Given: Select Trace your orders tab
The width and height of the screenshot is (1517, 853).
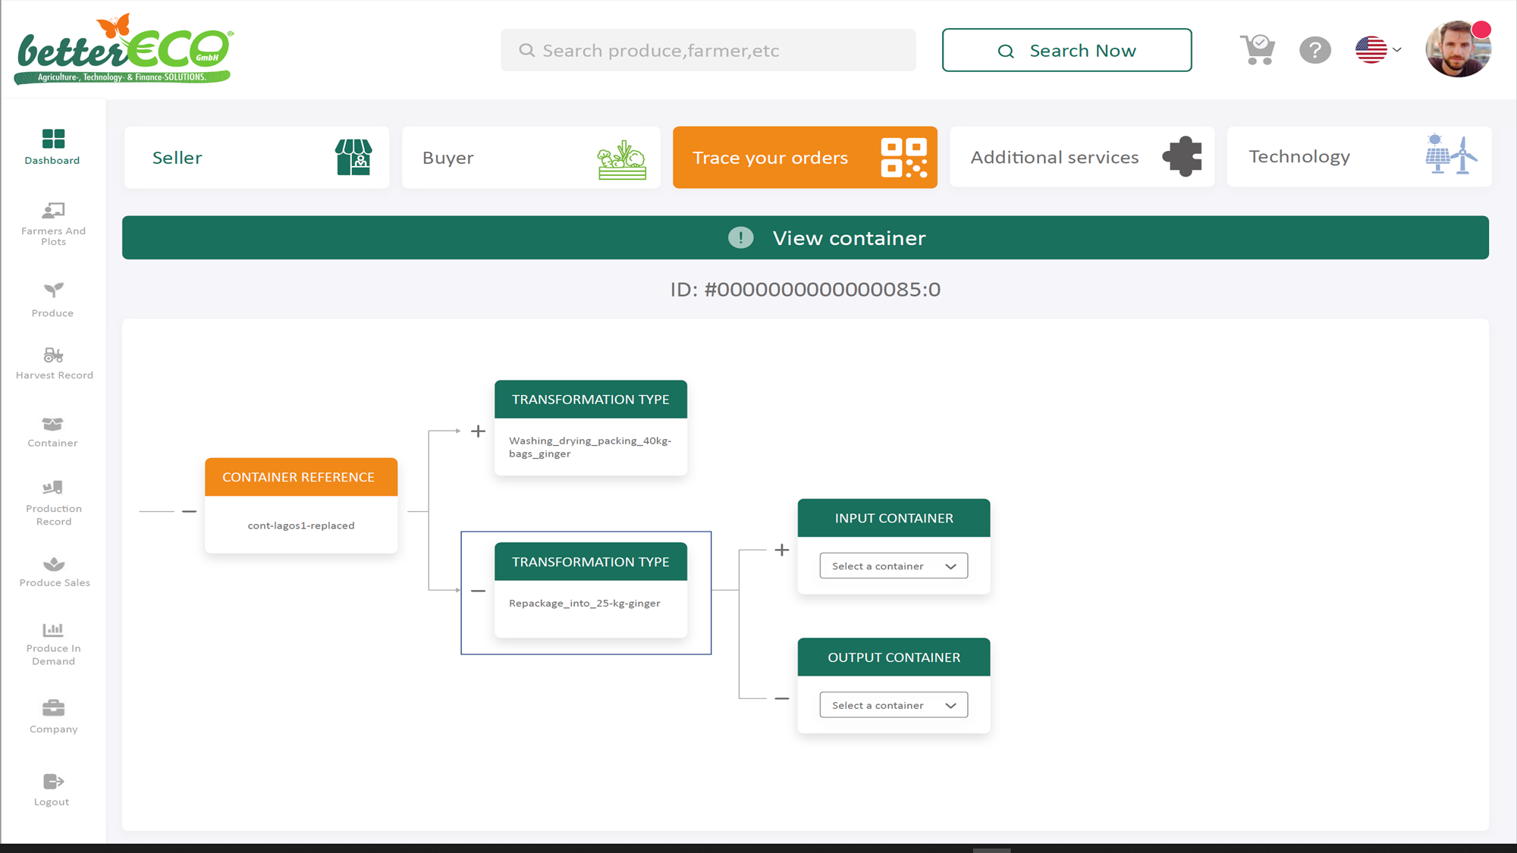Looking at the screenshot, I should point(805,157).
